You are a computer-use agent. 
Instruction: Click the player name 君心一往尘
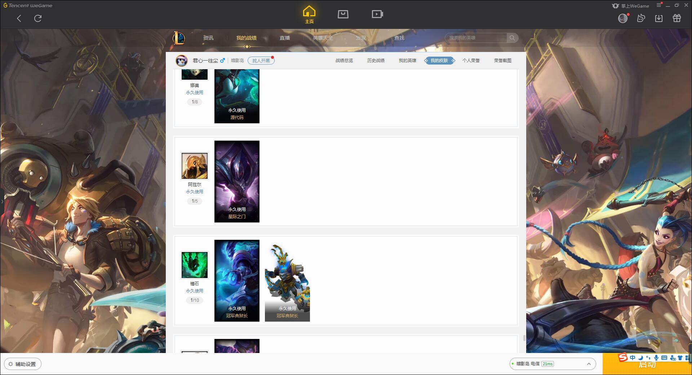[205, 61]
